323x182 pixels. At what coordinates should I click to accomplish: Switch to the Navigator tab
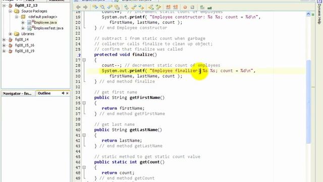pos(18,94)
